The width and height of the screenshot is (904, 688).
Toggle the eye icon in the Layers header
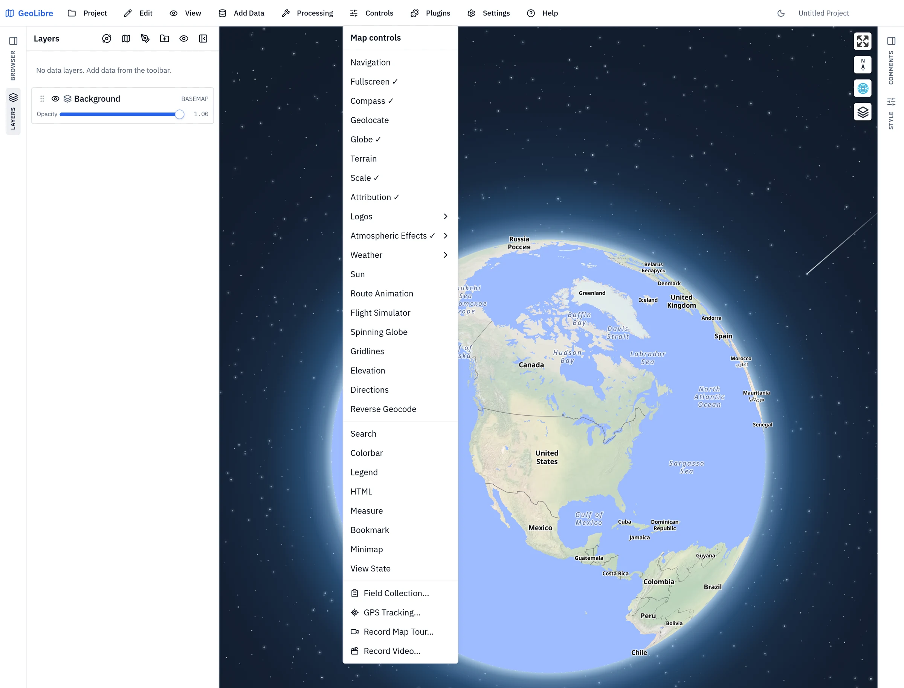(184, 38)
